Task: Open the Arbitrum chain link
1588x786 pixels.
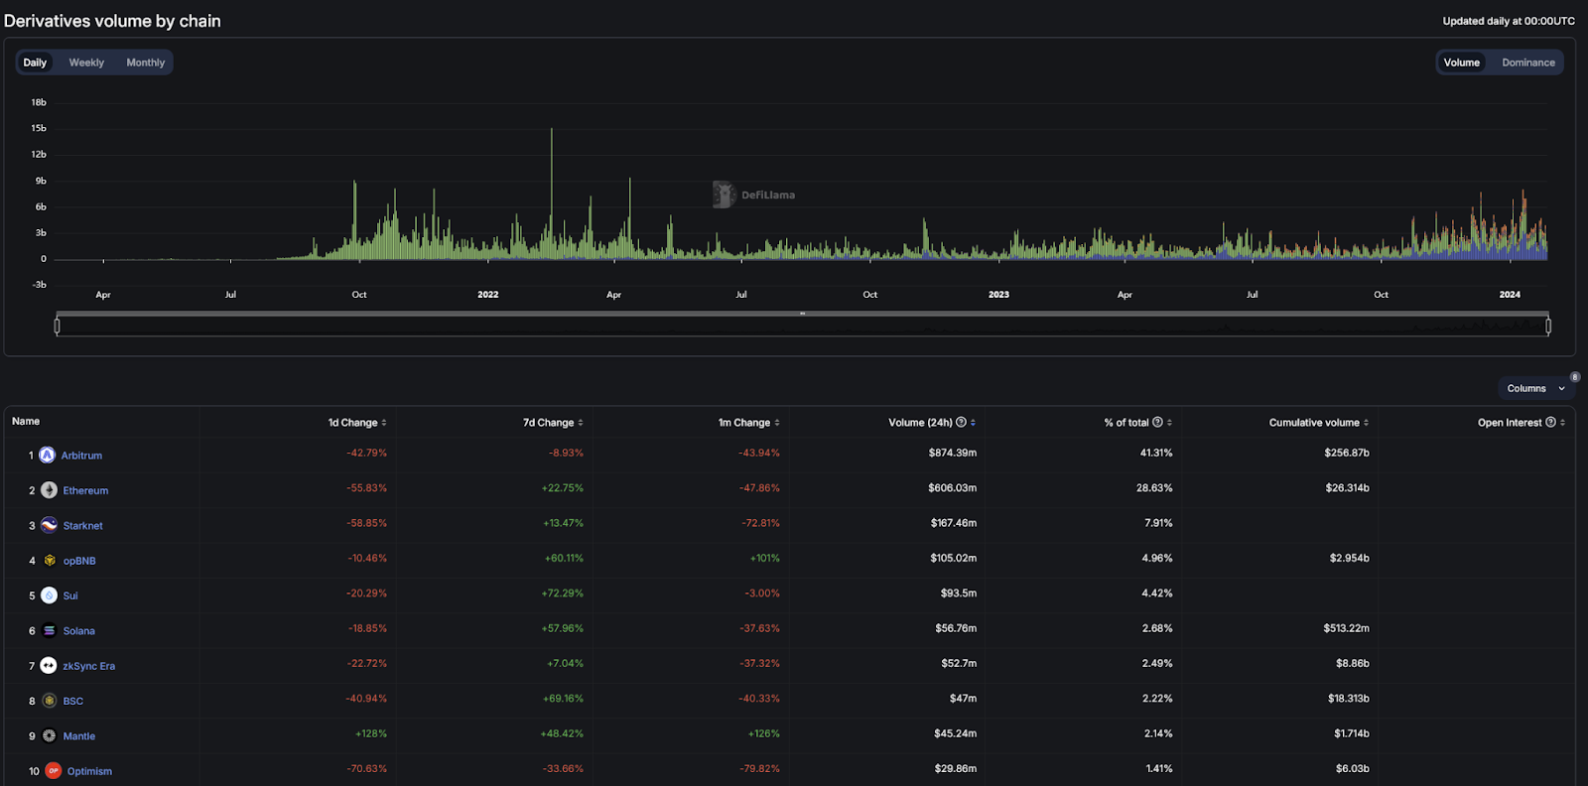Action: pos(81,456)
